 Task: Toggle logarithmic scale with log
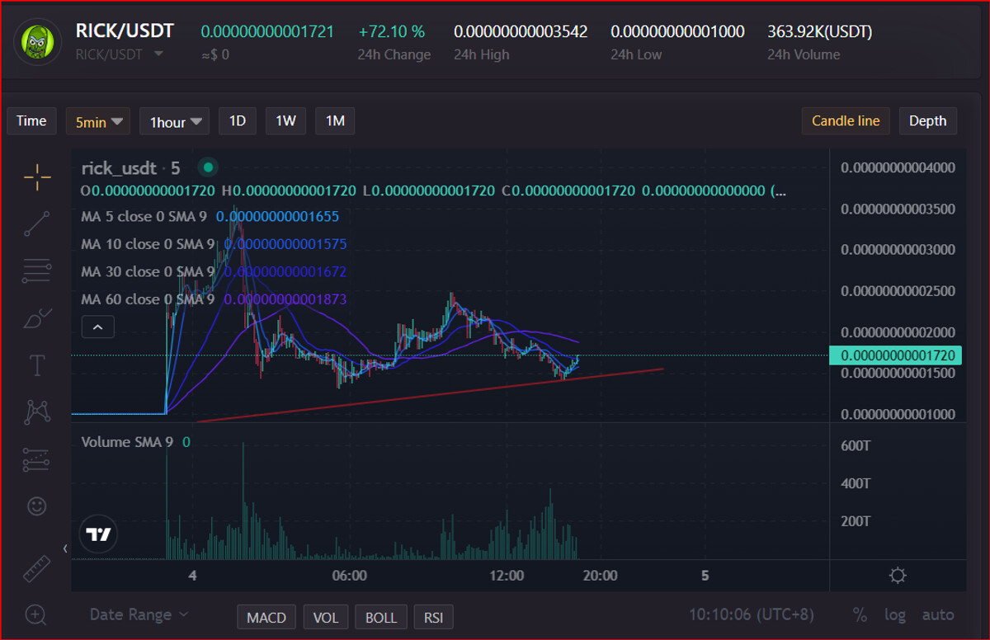pyautogui.click(x=895, y=614)
